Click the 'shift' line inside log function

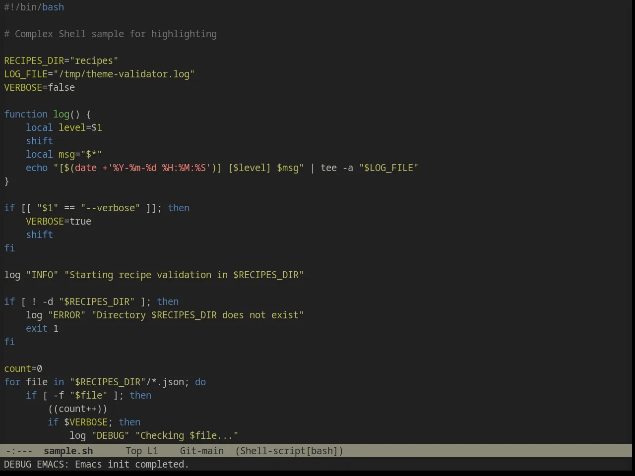[x=39, y=141]
